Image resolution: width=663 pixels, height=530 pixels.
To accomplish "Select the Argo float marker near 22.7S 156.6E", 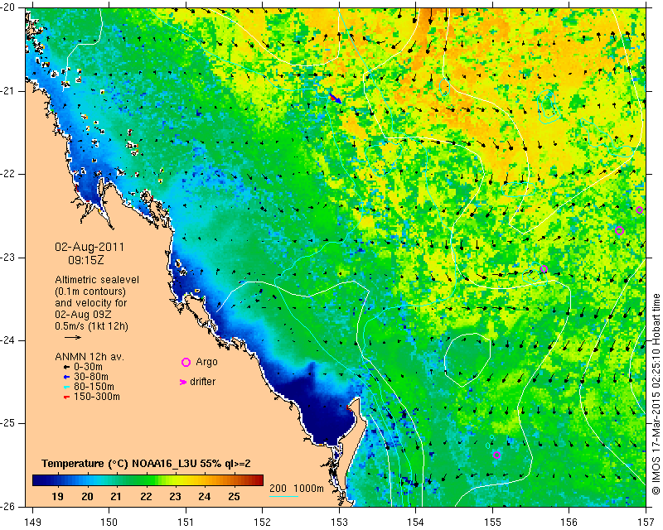I will coord(619,231).
